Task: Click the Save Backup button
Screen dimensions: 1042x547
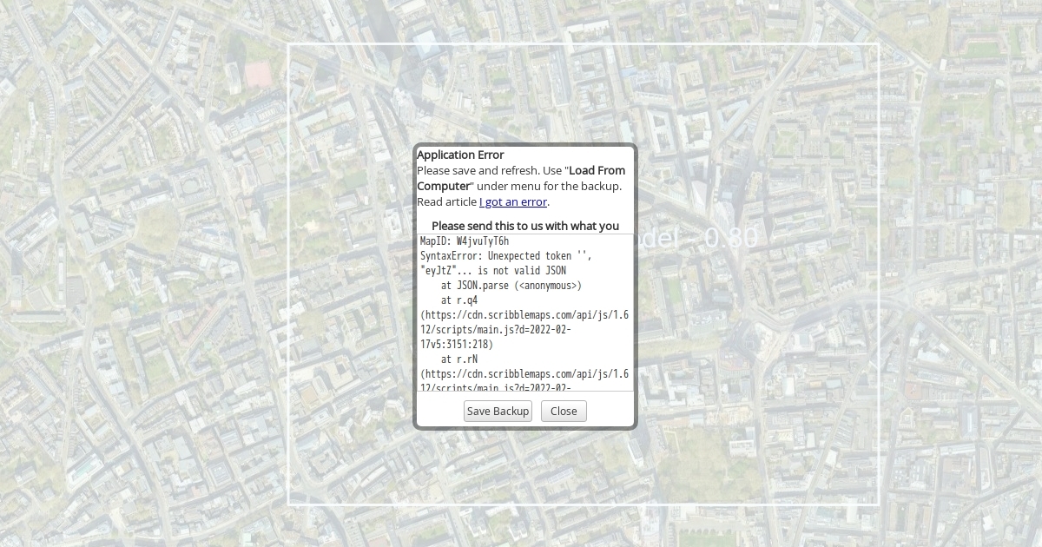Action: [498, 411]
